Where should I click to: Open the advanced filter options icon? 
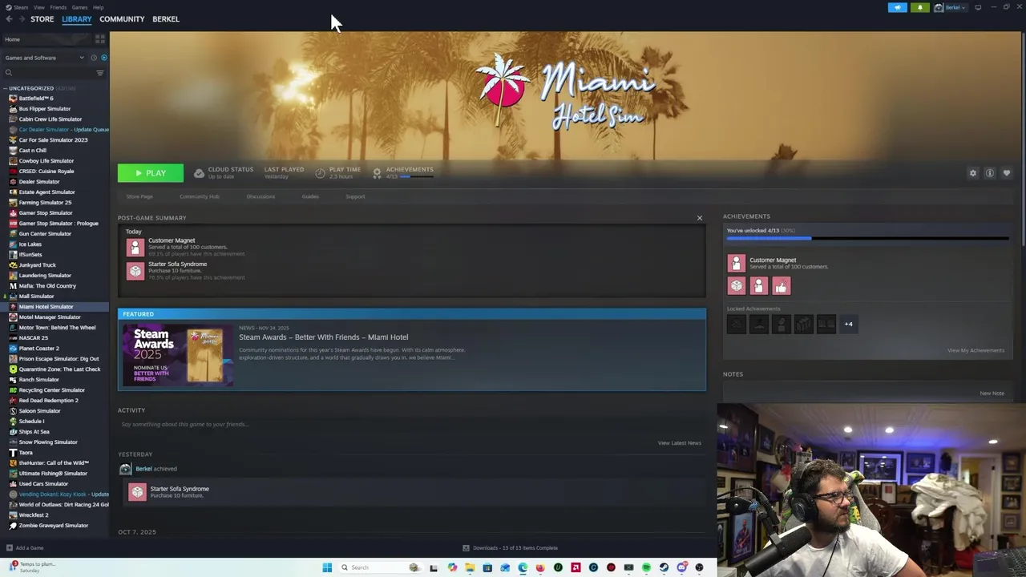tap(100, 73)
